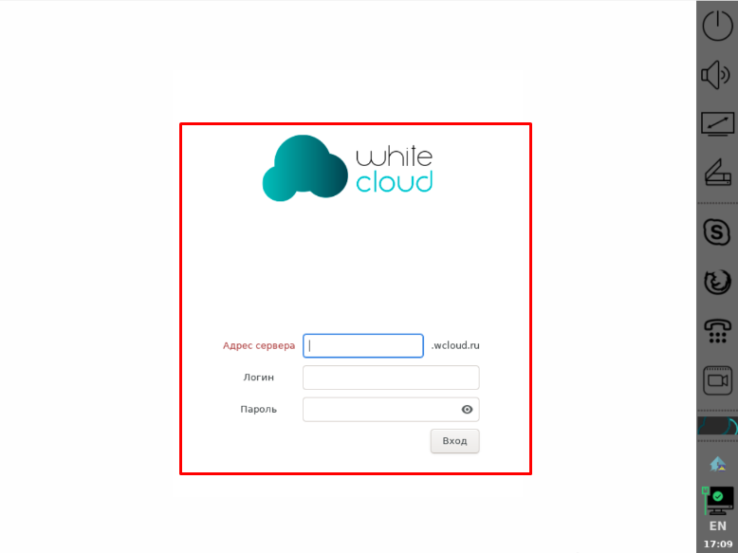Launch the scanner tool from sidebar
This screenshot has height=553, width=738.
pos(717,174)
